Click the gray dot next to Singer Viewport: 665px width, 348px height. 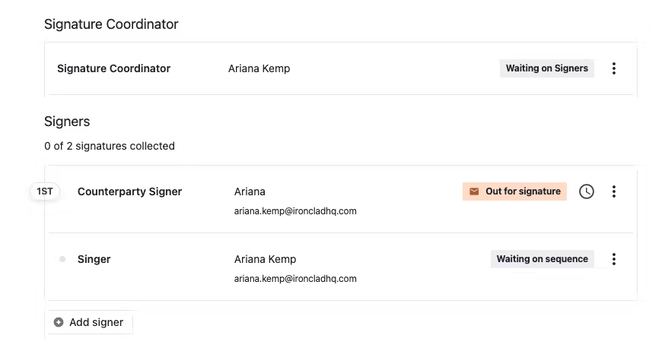pos(62,259)
